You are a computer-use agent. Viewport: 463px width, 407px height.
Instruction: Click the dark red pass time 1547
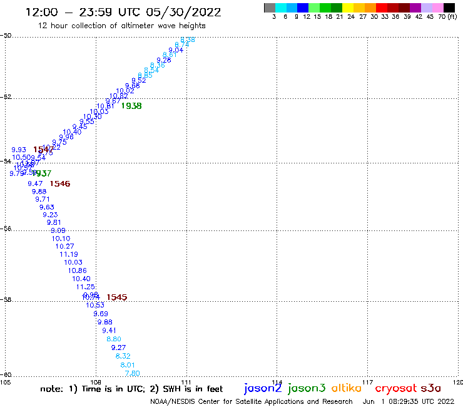(x=43, y=150)
